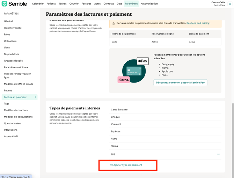Open the See fees and pricing link
Viewport: 234px width, 178px height.
pyautogui.click(x=198, y=23)
